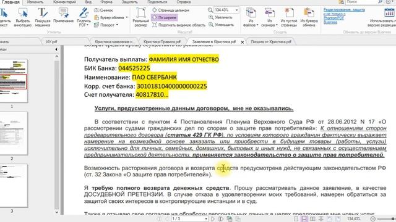Click the thumbnail panel scroll up arrow

click(x=56, y=56)
